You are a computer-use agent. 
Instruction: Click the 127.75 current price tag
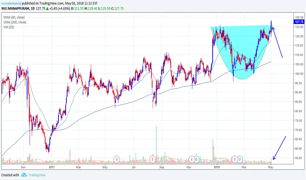tap(299, 22)
